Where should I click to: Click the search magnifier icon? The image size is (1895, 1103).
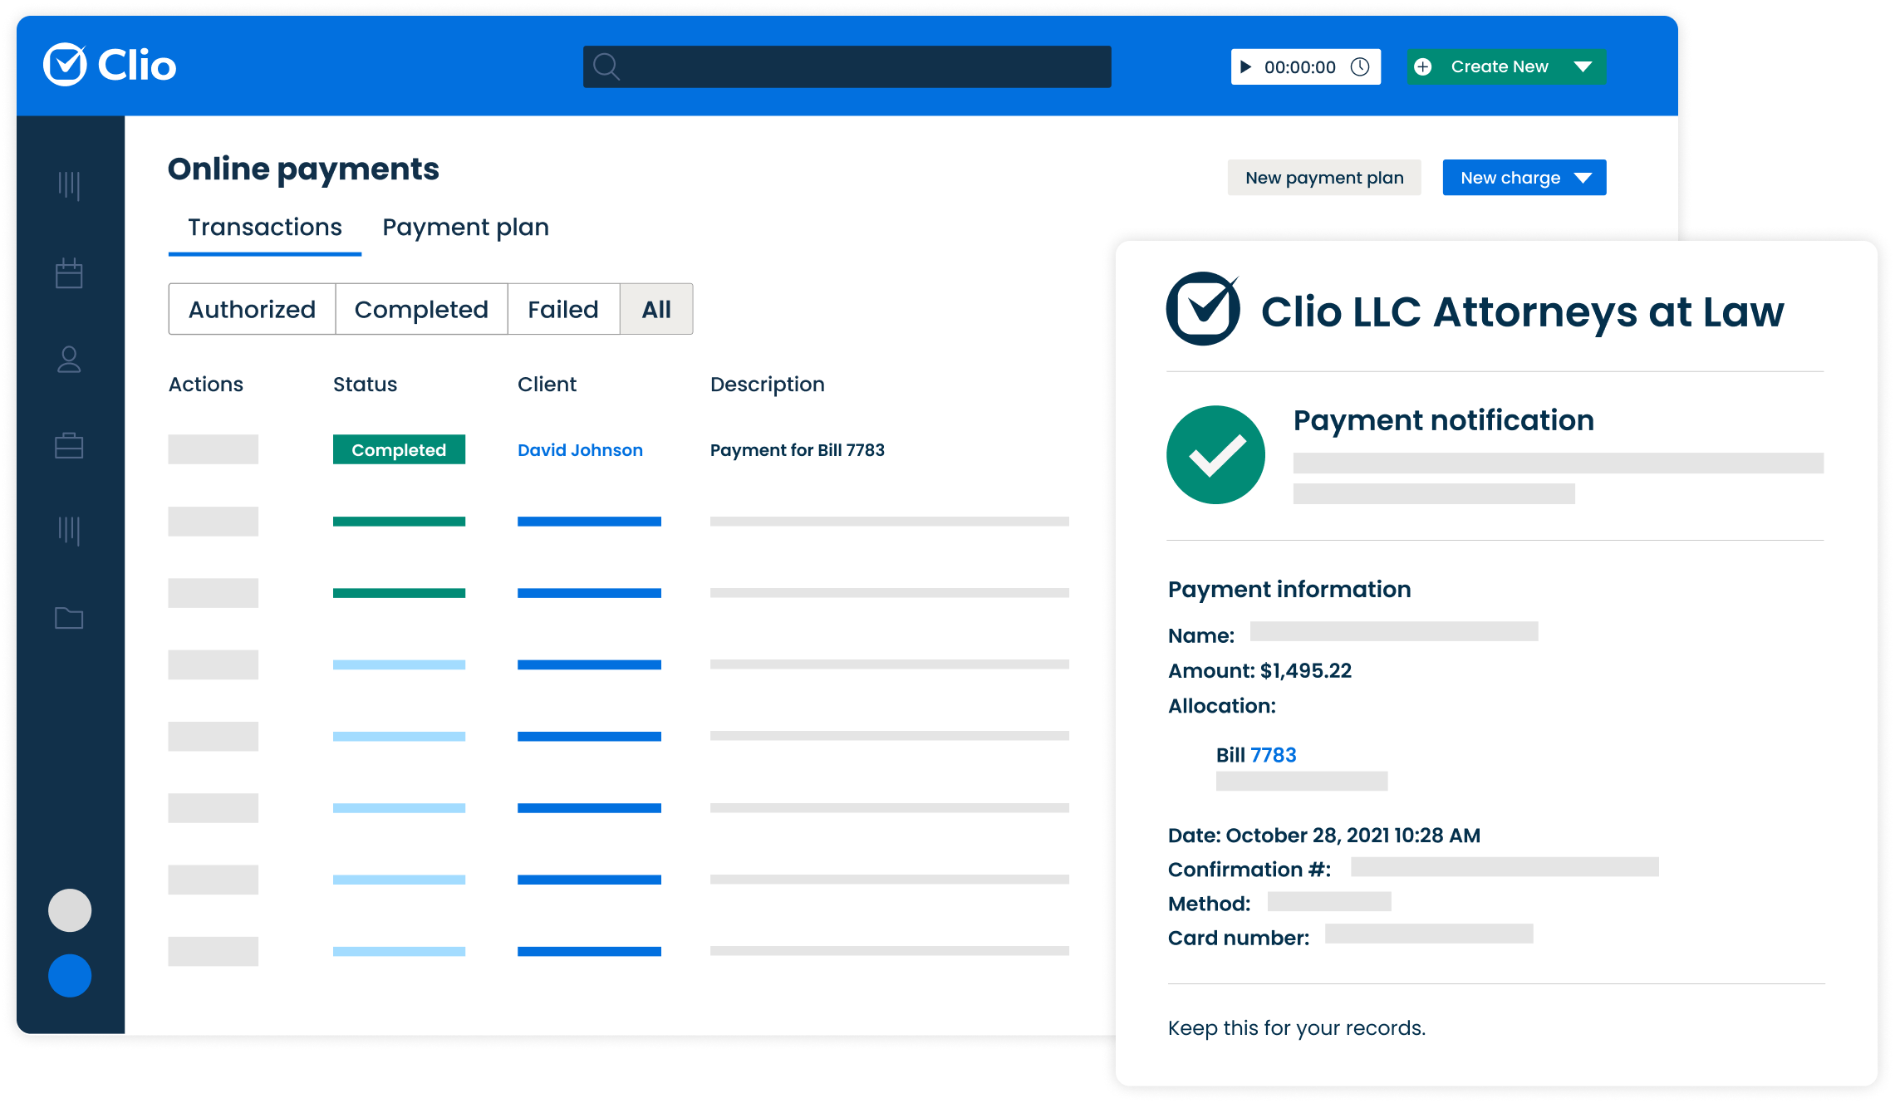point(606,66)
